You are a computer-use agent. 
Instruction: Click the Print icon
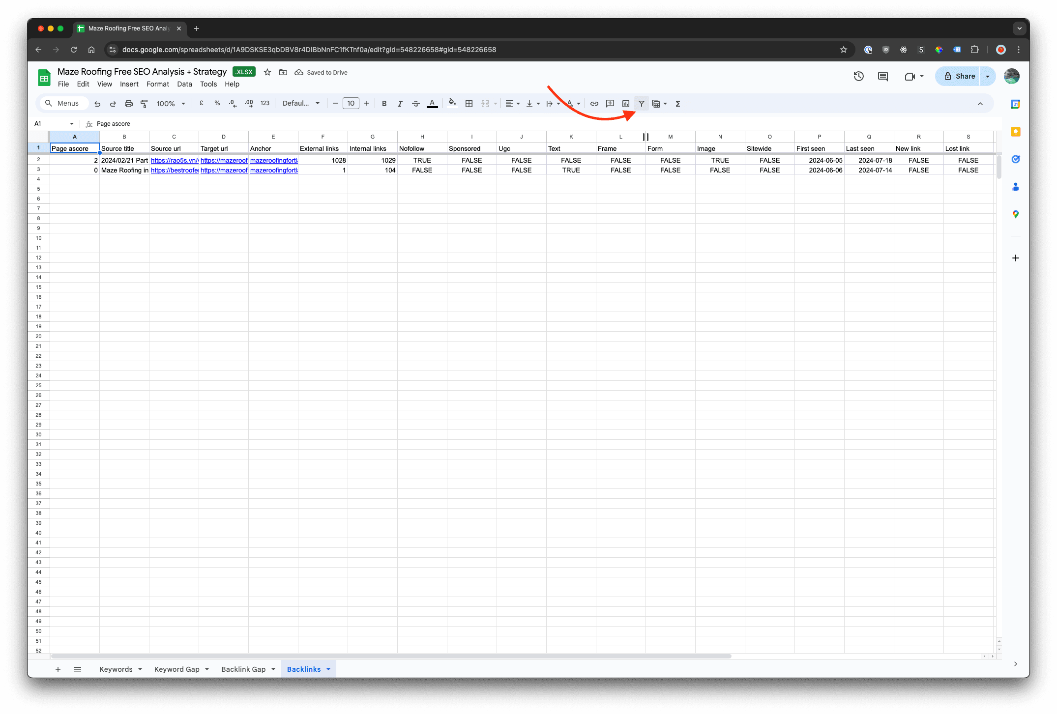coord(129,104)
